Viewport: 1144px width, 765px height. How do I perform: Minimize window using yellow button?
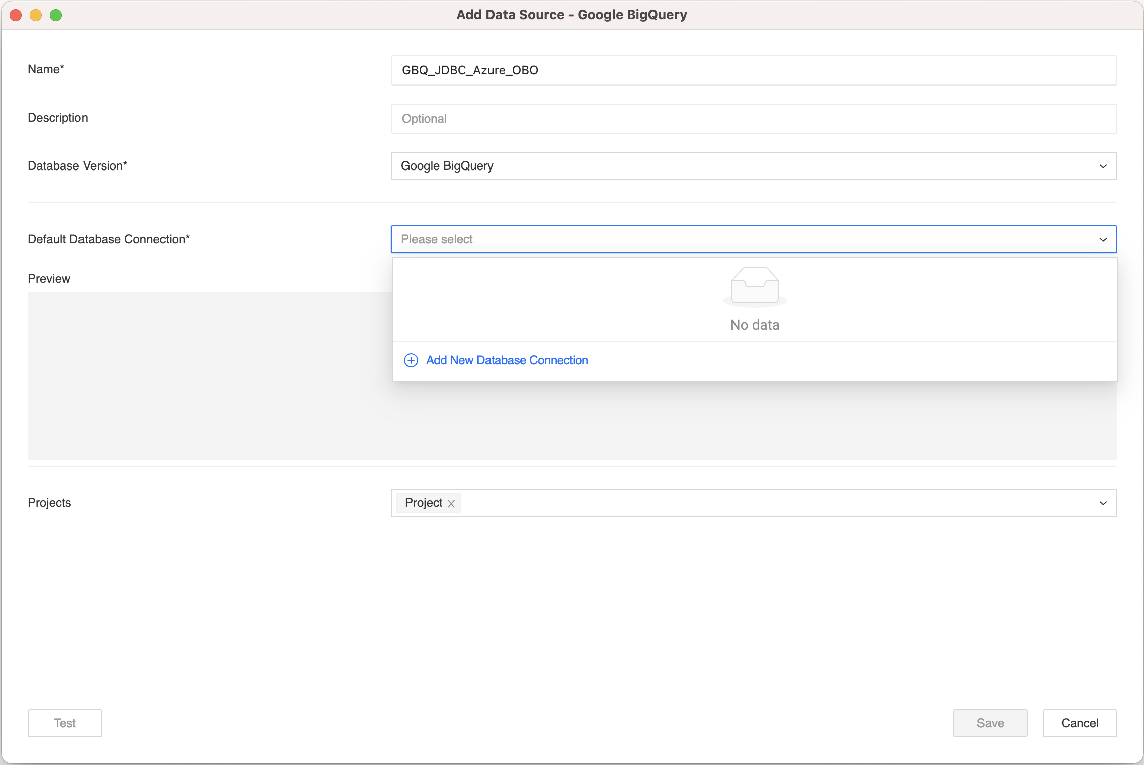(x=36, y=15)
